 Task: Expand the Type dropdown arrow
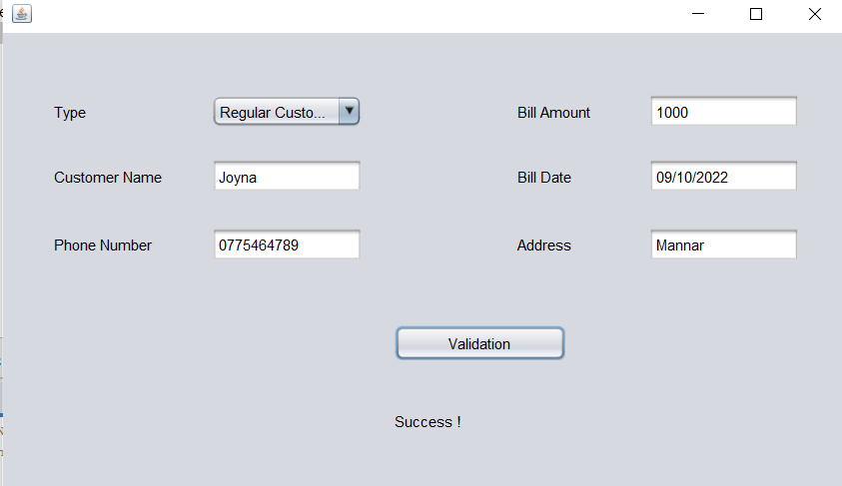pos(349,112)
